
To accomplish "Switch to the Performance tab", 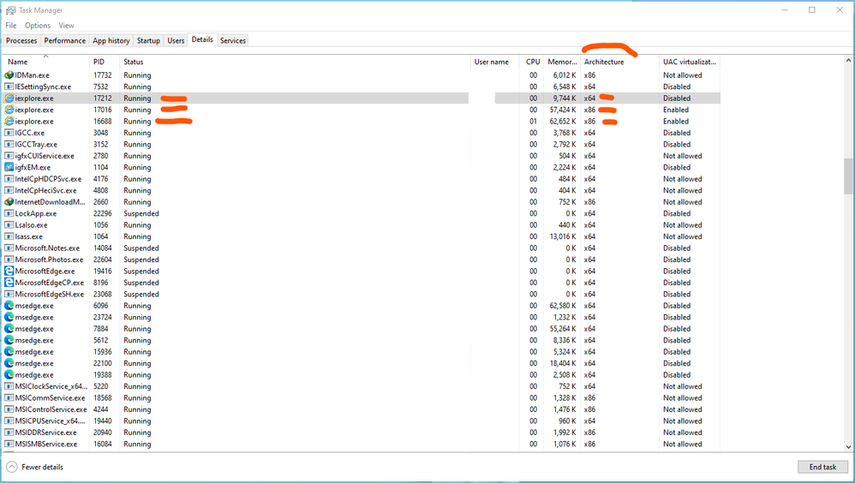I will pos(65,40).
